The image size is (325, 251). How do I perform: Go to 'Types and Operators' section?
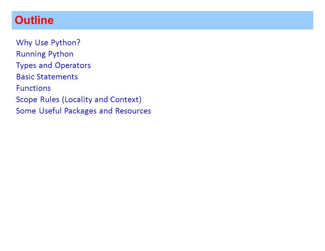pos(54,66)
